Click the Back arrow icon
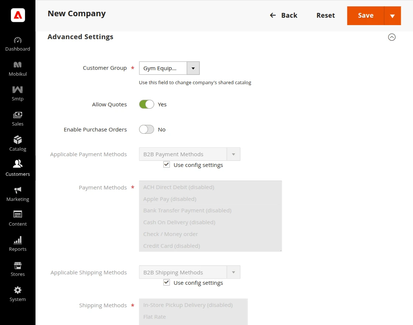The width and height of the screenshot is (413, 325). point(273,15)
